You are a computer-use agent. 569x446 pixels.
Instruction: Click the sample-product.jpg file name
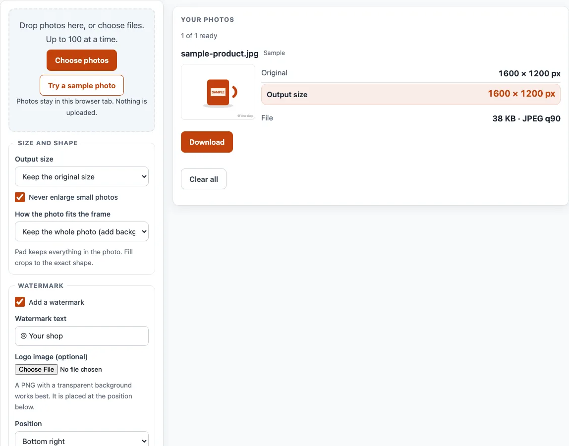(220, 54)
